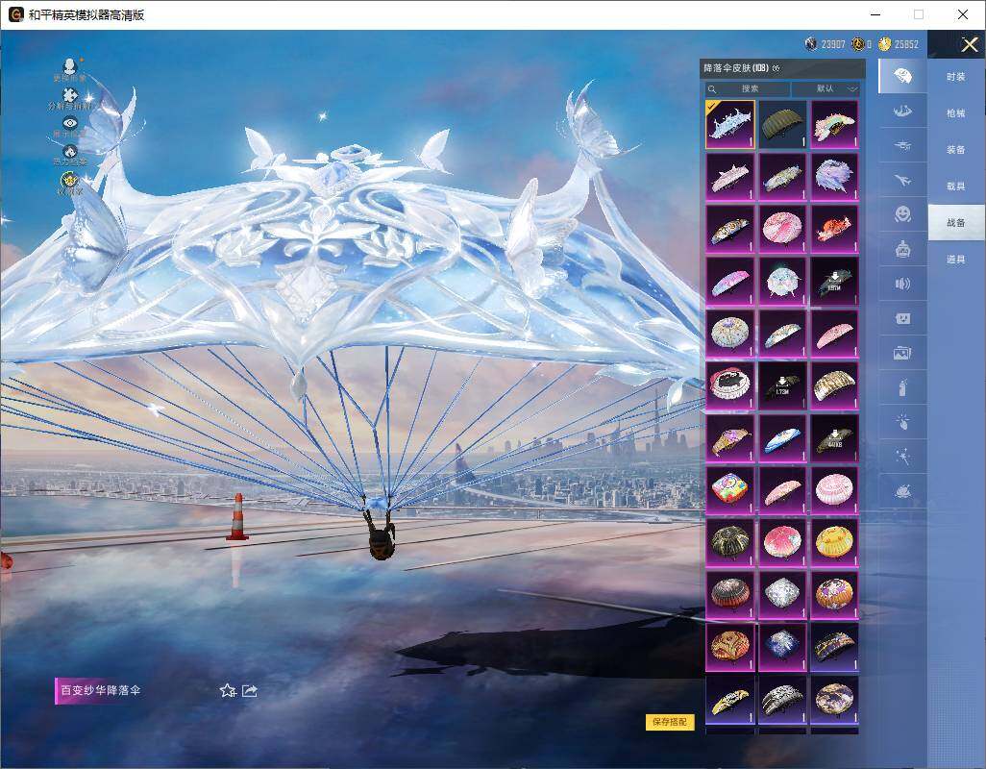Click the 百变纱华降落伞 name label
This screenshot has height=769, width=986.
click(101, 690)
